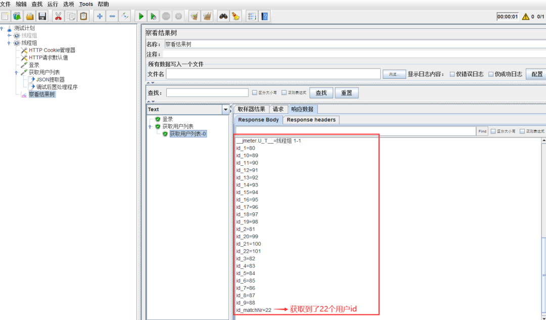546x320 pixels.
Task: Click the Clear all broom icon
Action: click(x=207, y=17)
